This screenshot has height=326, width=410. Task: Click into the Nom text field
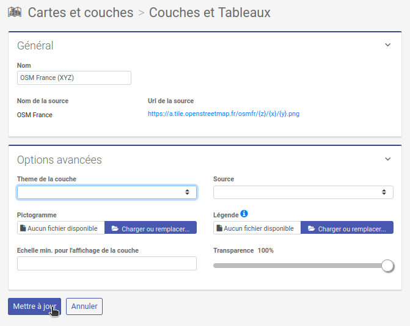pyautogui.click(x=74, y=78)
